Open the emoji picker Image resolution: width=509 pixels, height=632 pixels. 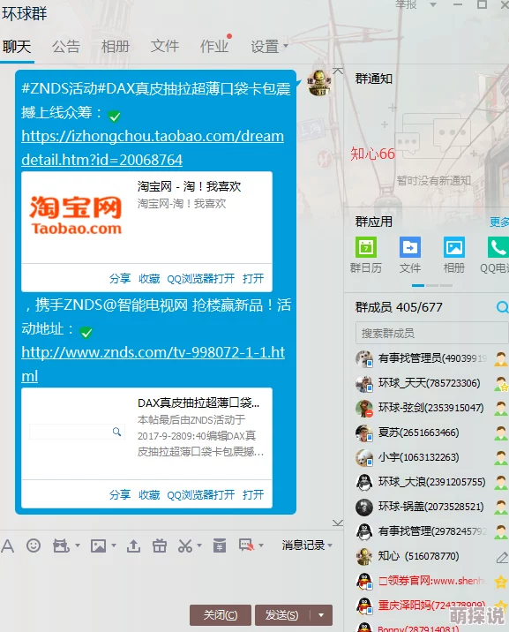coord(34,545)
